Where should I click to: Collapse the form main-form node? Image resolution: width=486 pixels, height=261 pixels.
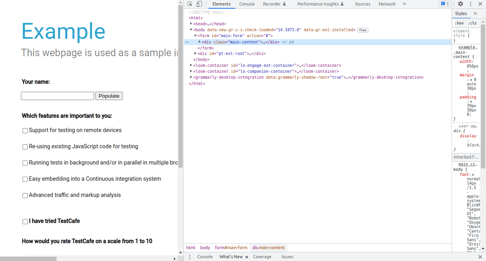[x=195, y=36]
